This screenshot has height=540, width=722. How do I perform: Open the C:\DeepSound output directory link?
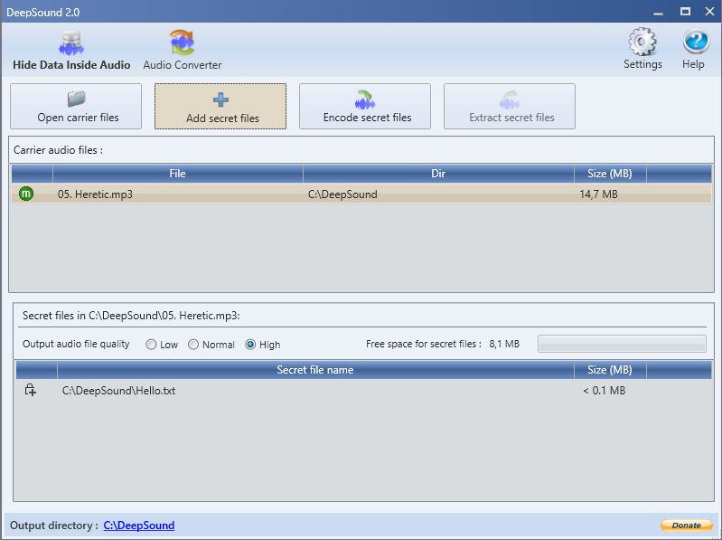coord(139,526)
